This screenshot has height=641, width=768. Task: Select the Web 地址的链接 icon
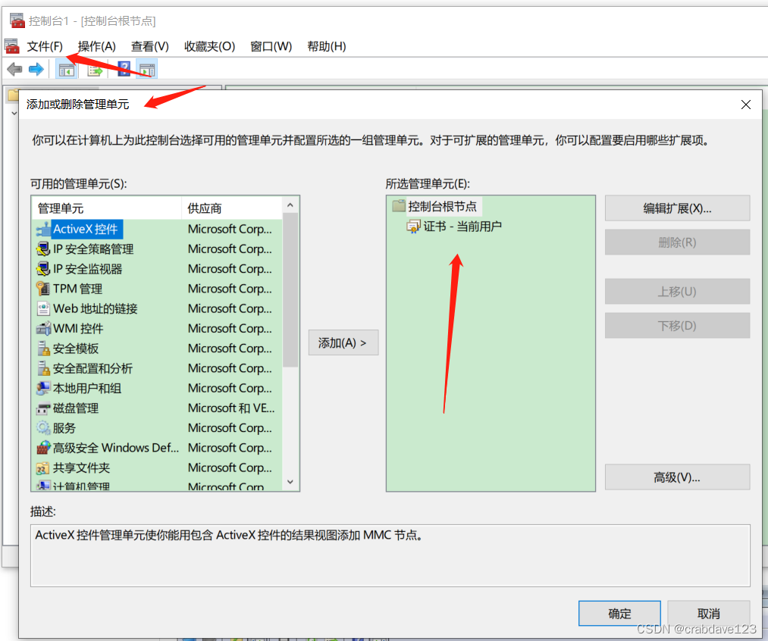[43, 309]
